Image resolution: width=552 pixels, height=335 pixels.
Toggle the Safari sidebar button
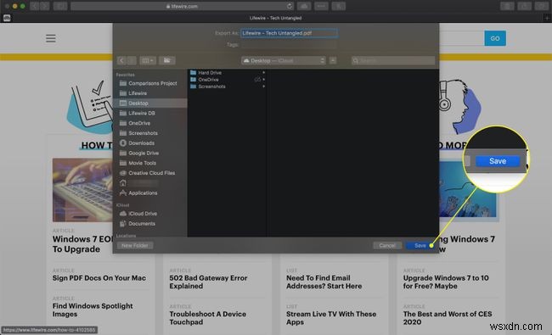60,6
